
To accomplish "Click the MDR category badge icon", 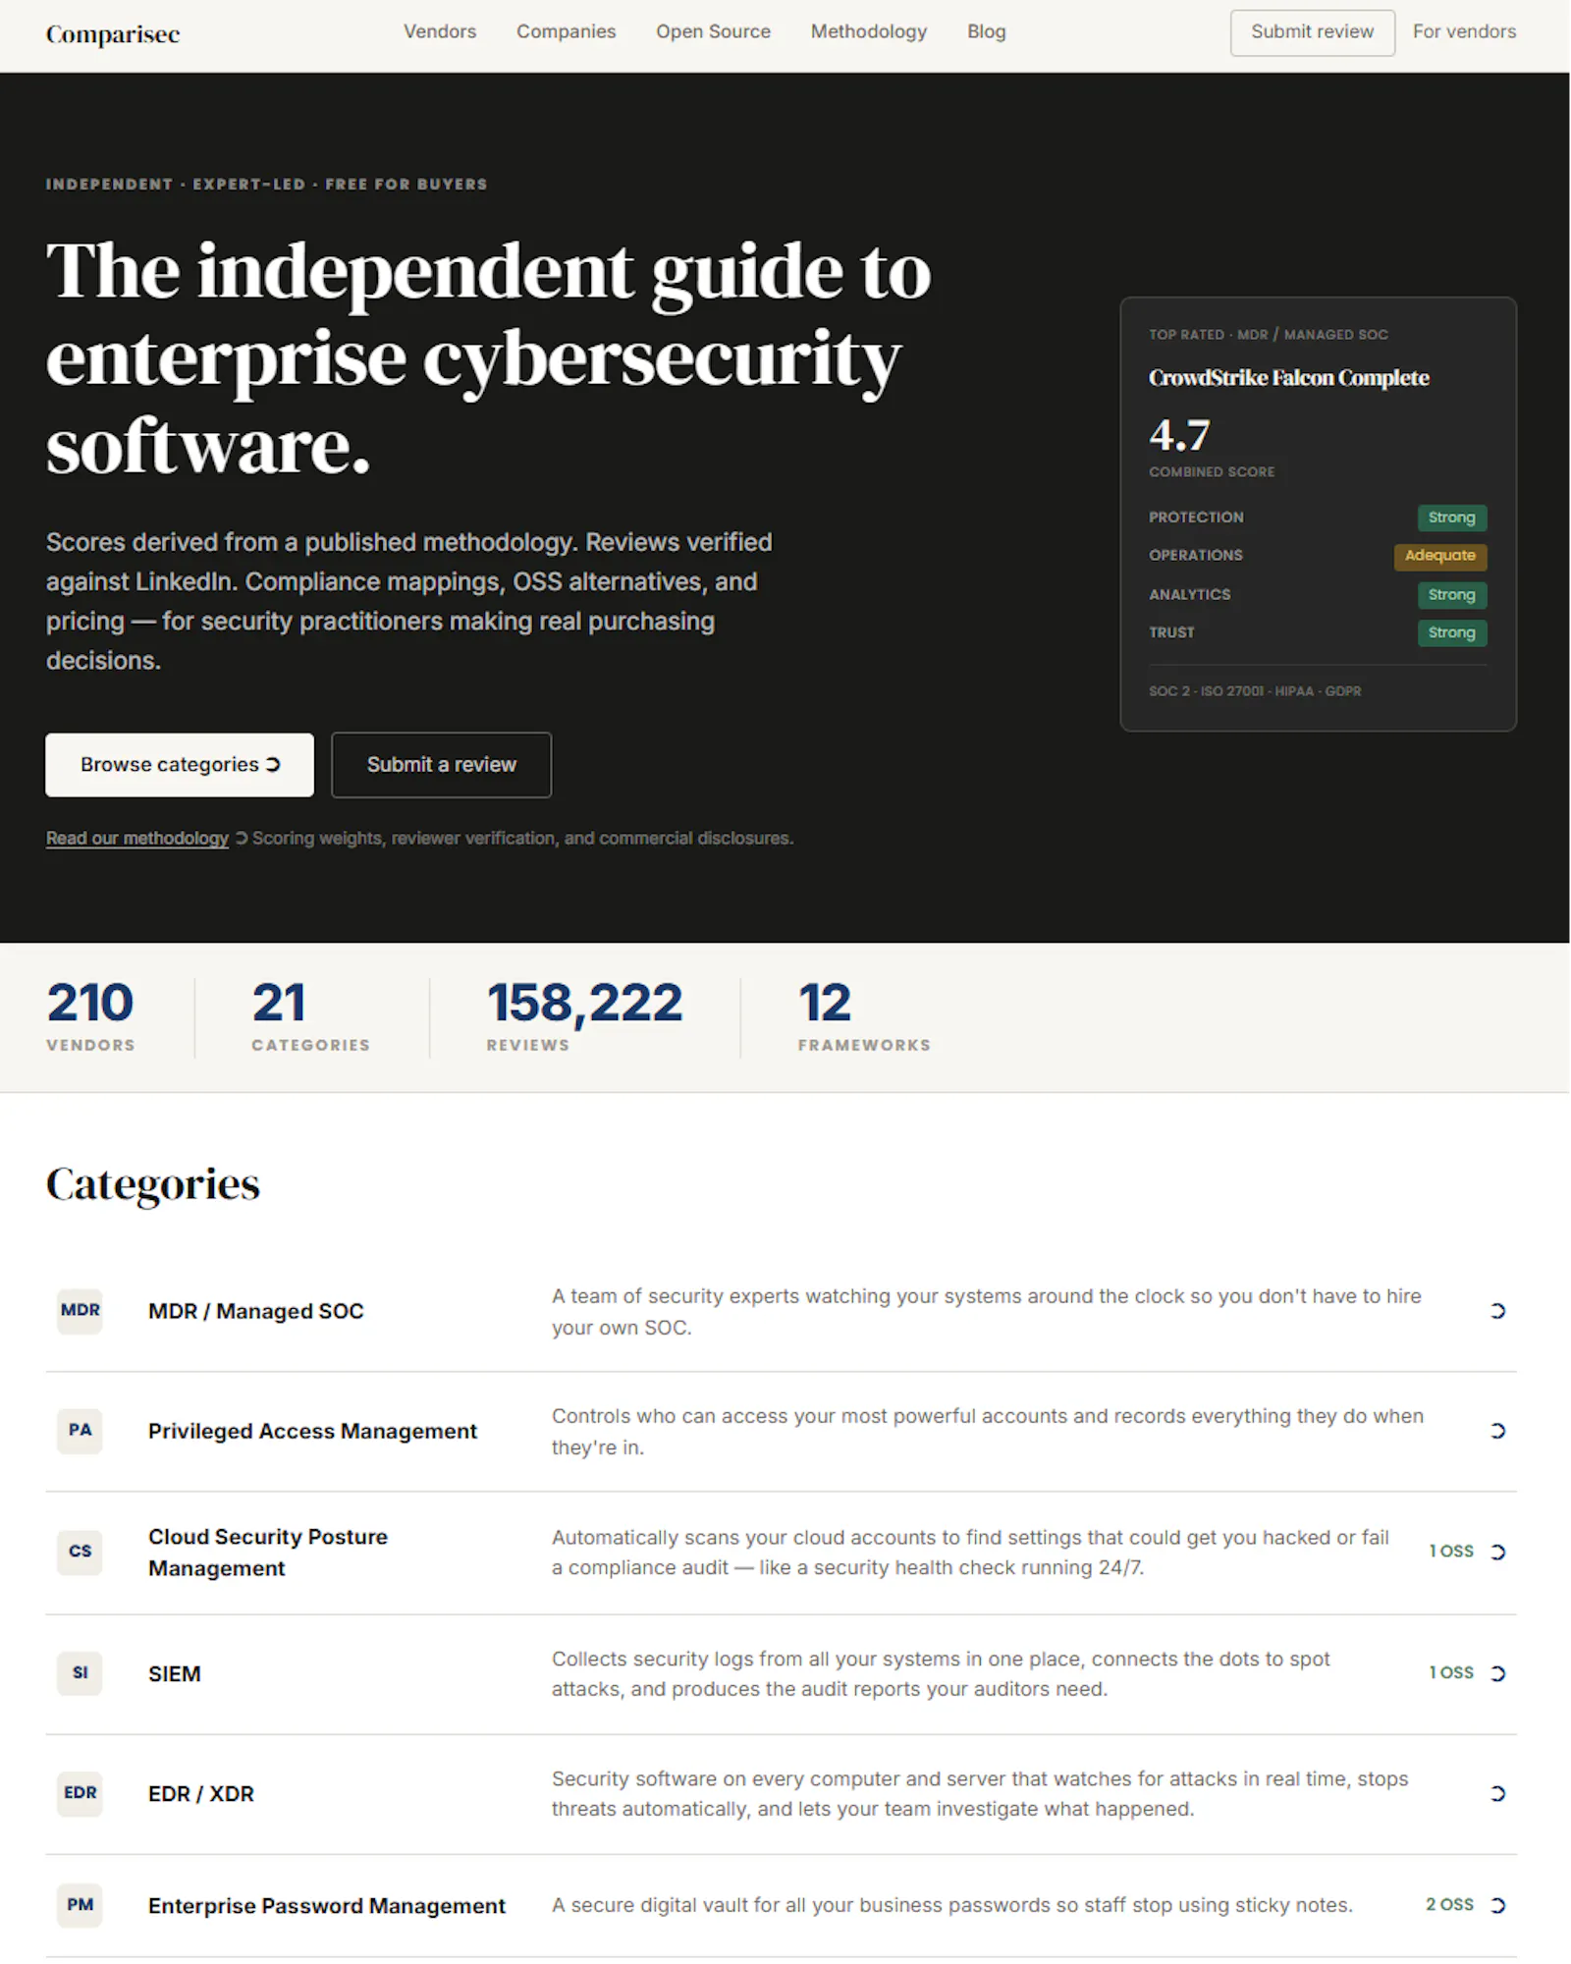I will tap(81, 1311).
